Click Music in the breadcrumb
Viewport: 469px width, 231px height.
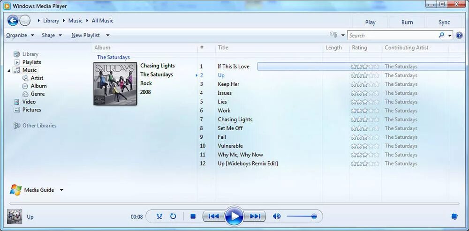tap(76, 21)
